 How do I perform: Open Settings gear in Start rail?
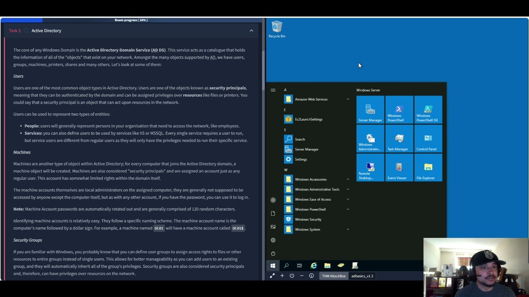click(273, 240)
